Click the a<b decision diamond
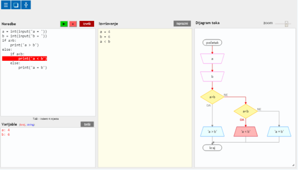 click(x=246, y=111)
